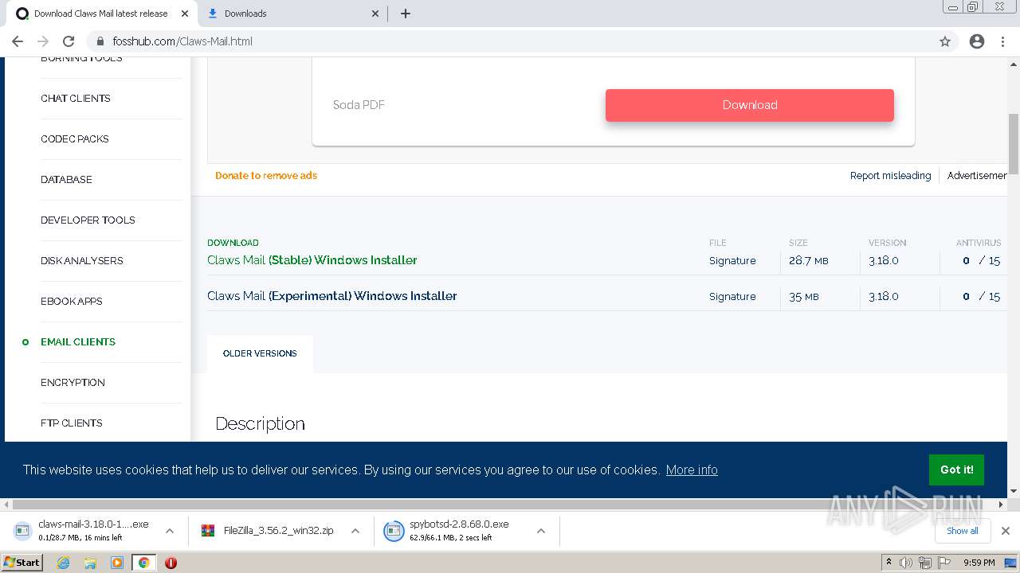1020x573 pixels.
Task: Open the Developer Tools category
Action: click(88, 220)
